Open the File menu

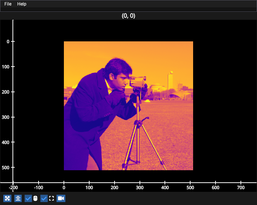(8, 4)
